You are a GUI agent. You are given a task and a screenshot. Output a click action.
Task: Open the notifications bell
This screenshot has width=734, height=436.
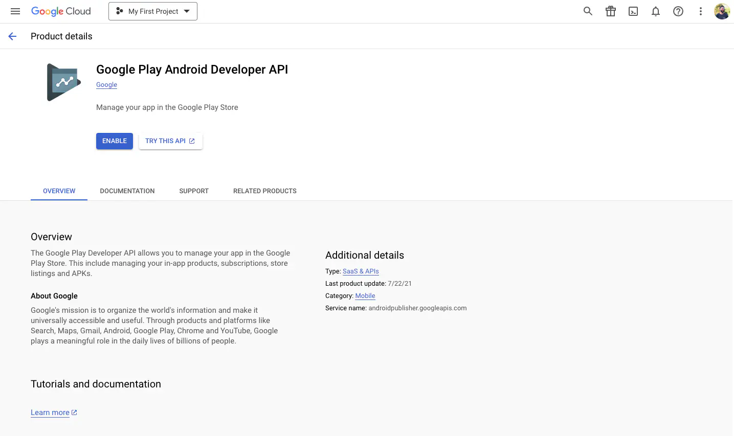(656, 11)
